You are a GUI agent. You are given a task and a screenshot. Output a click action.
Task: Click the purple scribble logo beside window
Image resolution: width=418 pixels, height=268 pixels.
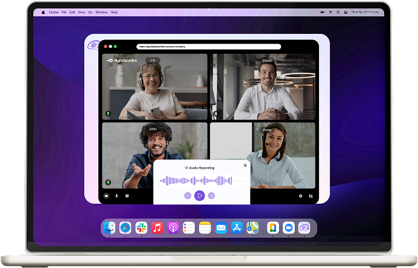[93, 45]
